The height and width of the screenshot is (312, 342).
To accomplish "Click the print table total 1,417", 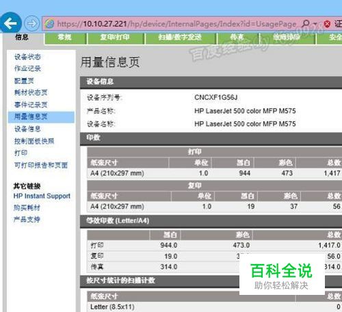I will (x=332, y=173).
